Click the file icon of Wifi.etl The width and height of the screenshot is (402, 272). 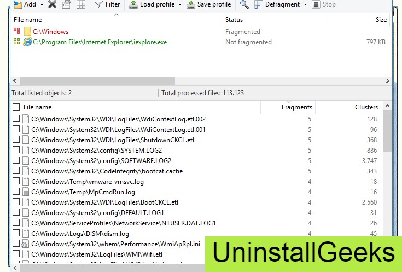tap(25, 254)
